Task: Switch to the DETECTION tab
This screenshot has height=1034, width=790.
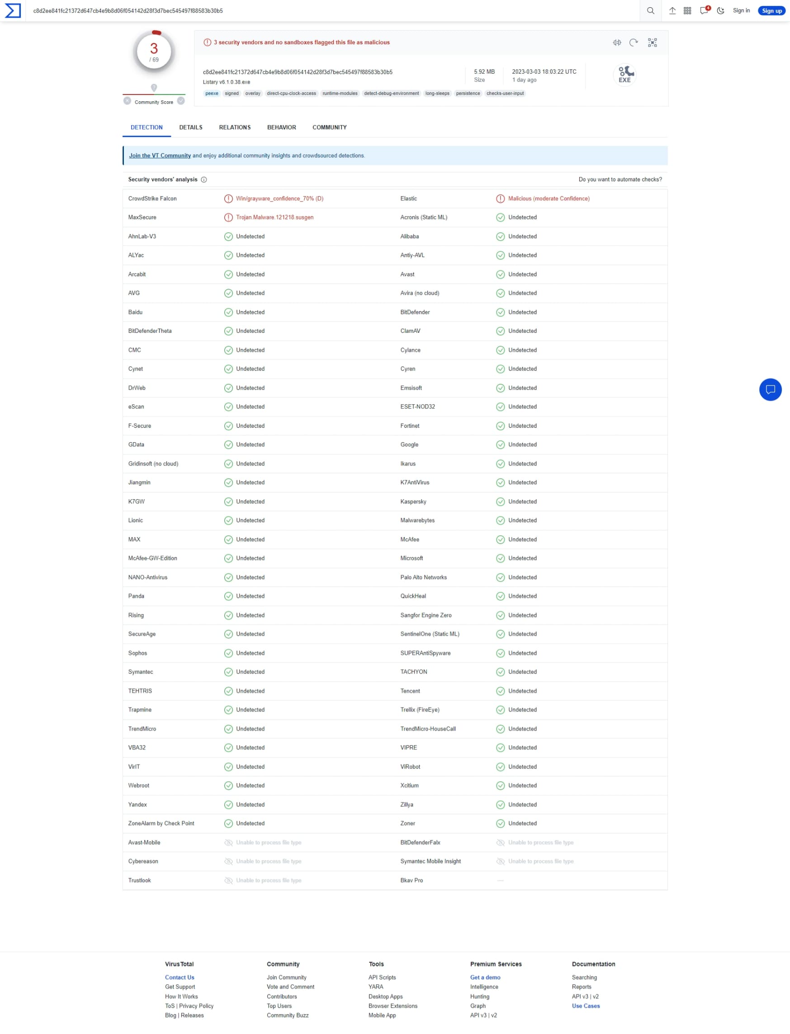Action: point(147,127)
